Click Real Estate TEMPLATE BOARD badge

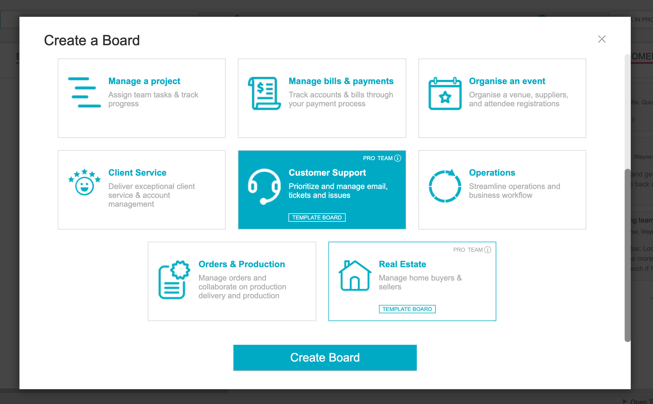[407, 309]
